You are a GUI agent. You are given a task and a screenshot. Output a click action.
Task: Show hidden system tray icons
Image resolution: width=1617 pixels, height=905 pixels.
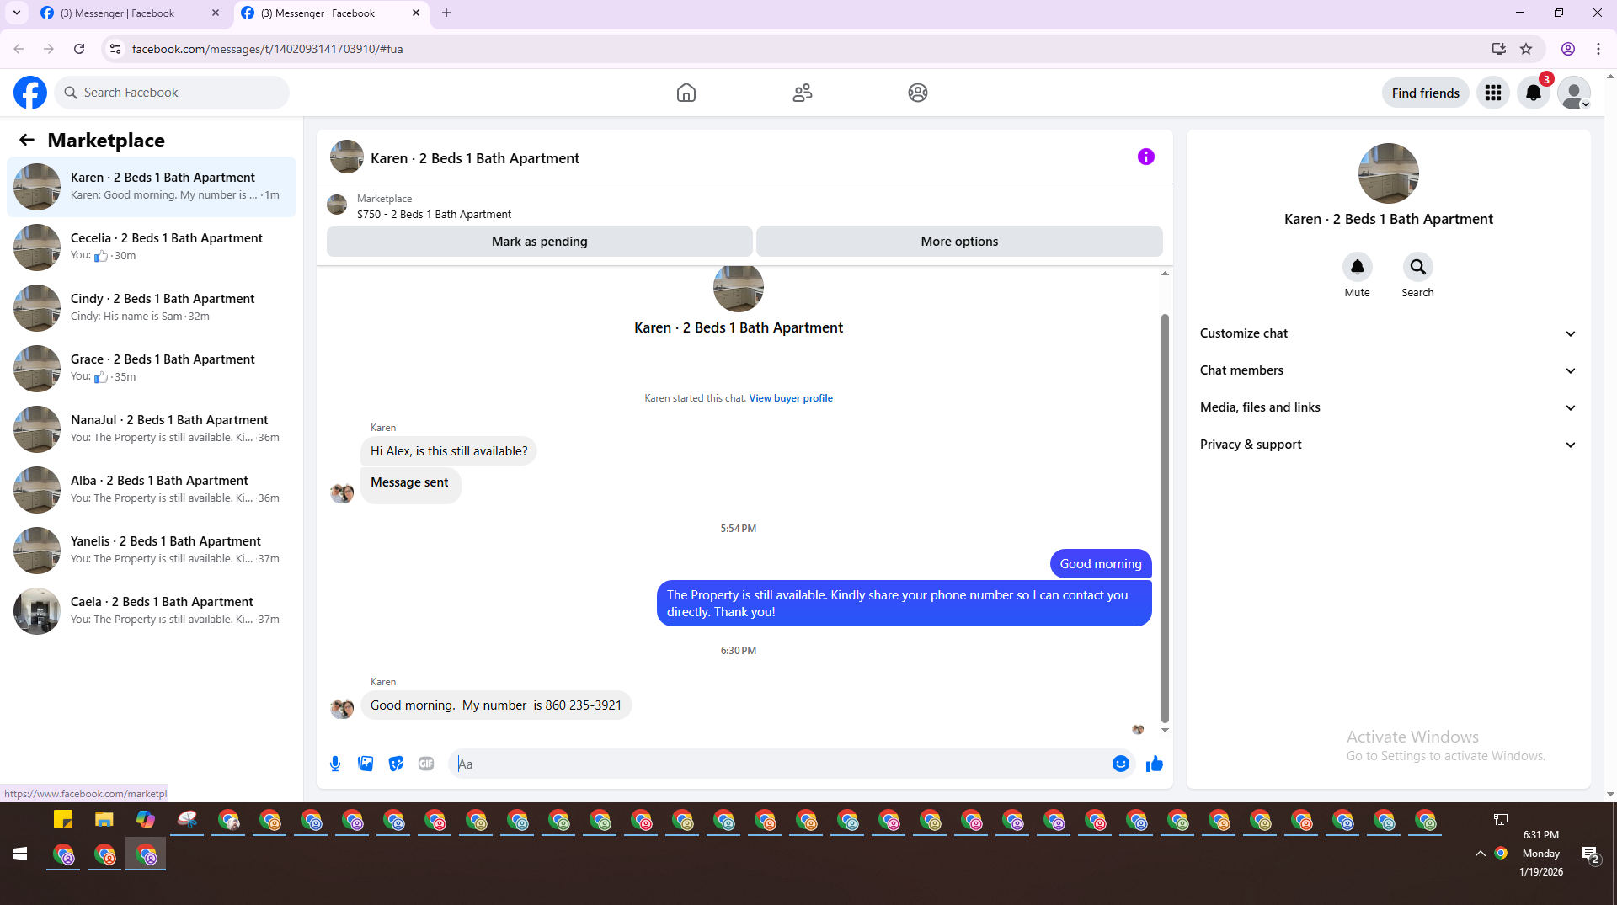pos(1480,854)
